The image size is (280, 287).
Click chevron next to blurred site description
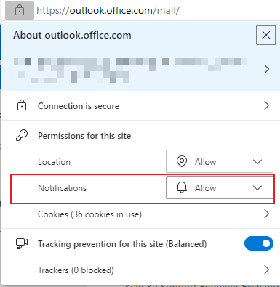(266, 69)
